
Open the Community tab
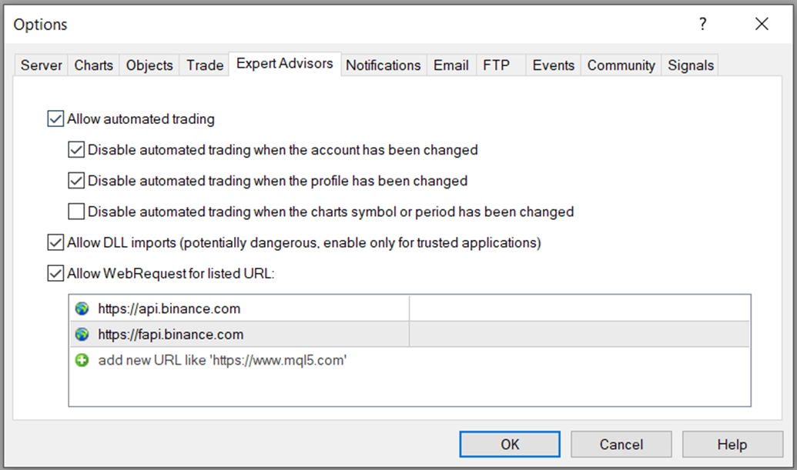621,65
